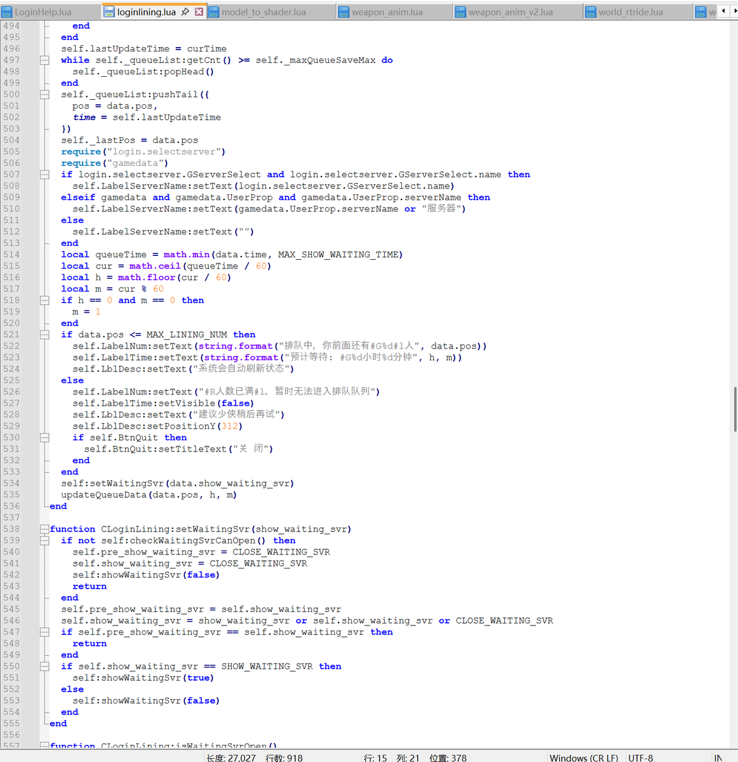Screen dimensions: 738x762
Task: Click the 'return' keyword on line 548
Action: tap(90, 643)
